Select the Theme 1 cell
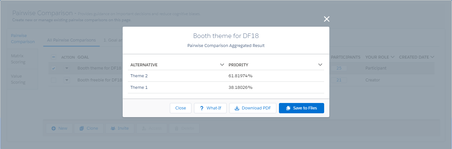452x149 pixels. 139,88
